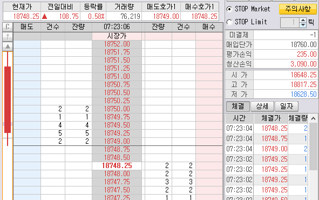Click the order book time 07:23:06
This screenshot has width=319, height=200.
[x=117, y=27]
